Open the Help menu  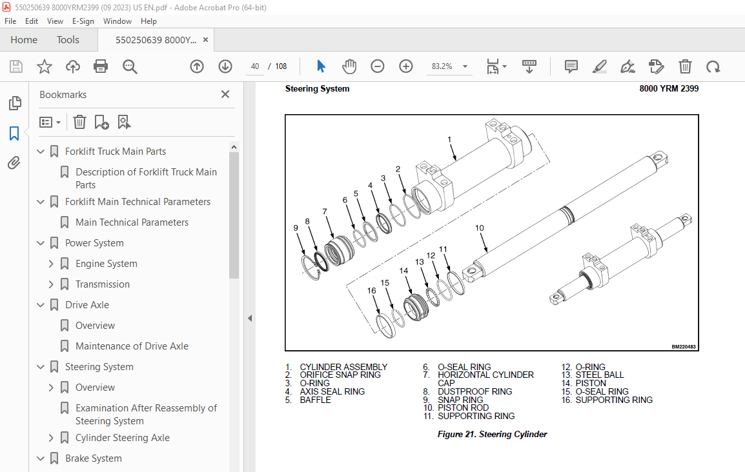[148, 21]
